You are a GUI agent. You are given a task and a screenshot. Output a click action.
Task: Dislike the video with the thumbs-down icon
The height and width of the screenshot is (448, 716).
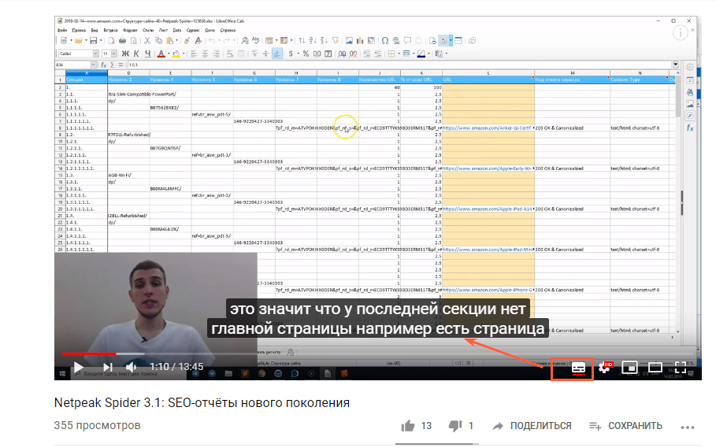click(455, 426)
